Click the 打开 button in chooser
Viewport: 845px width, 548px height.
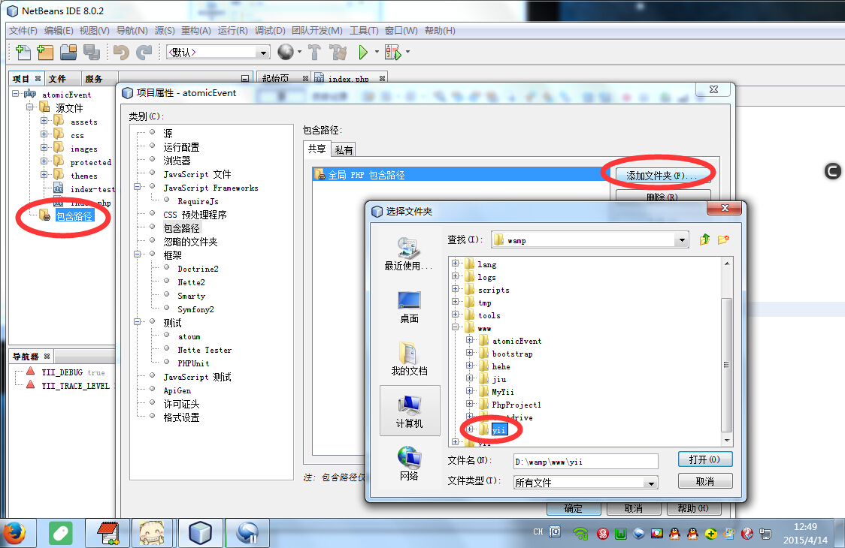pyautogui.click(x=705, y=459)
